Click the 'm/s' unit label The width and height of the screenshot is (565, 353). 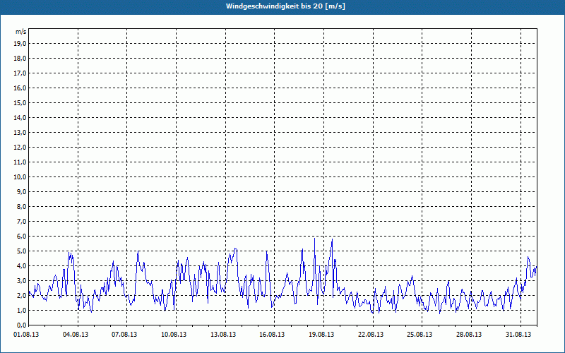pos(20,32)
